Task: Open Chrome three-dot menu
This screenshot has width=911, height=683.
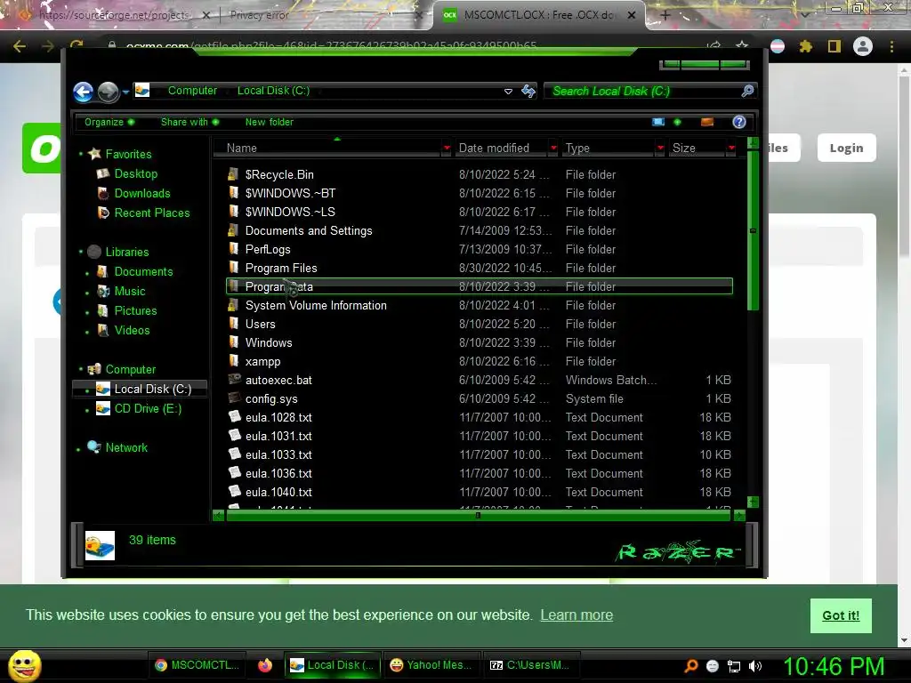Action: (891, 46)
